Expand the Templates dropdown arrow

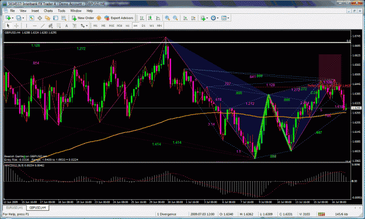point(228,18)
